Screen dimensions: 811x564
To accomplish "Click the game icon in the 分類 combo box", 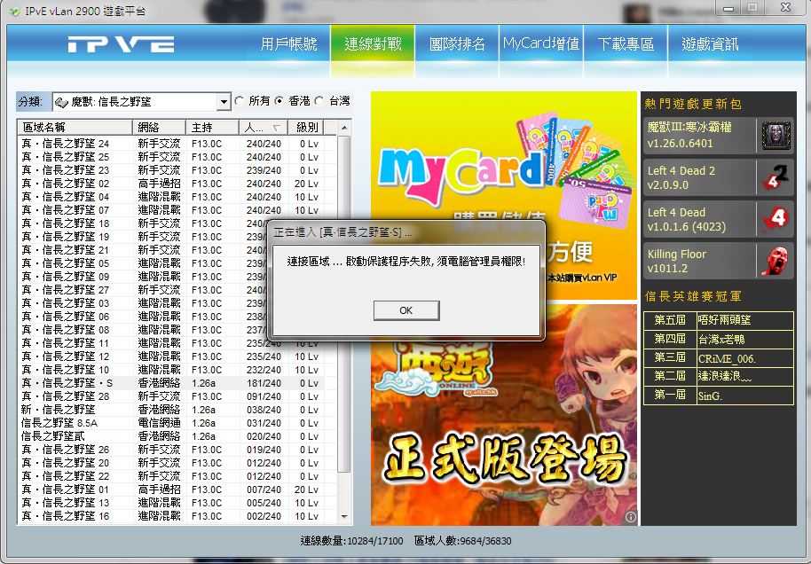I will (x=62, y=102).
